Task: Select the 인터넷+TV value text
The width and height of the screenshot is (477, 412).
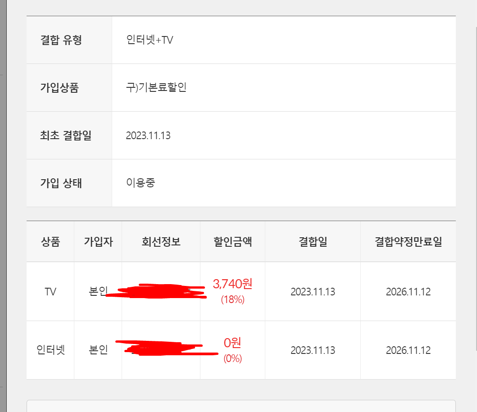Action: click(150, 40)
